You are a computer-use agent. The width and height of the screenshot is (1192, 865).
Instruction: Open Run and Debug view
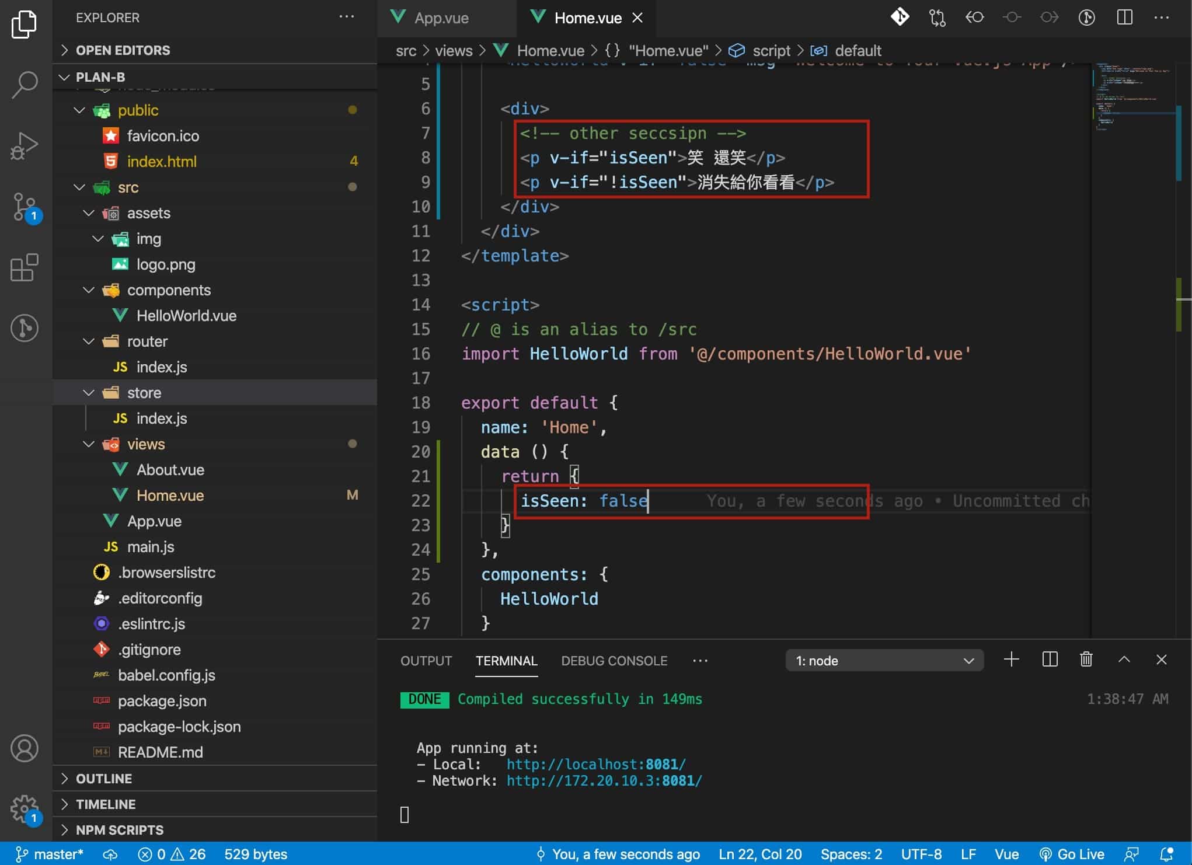(25, 146)
